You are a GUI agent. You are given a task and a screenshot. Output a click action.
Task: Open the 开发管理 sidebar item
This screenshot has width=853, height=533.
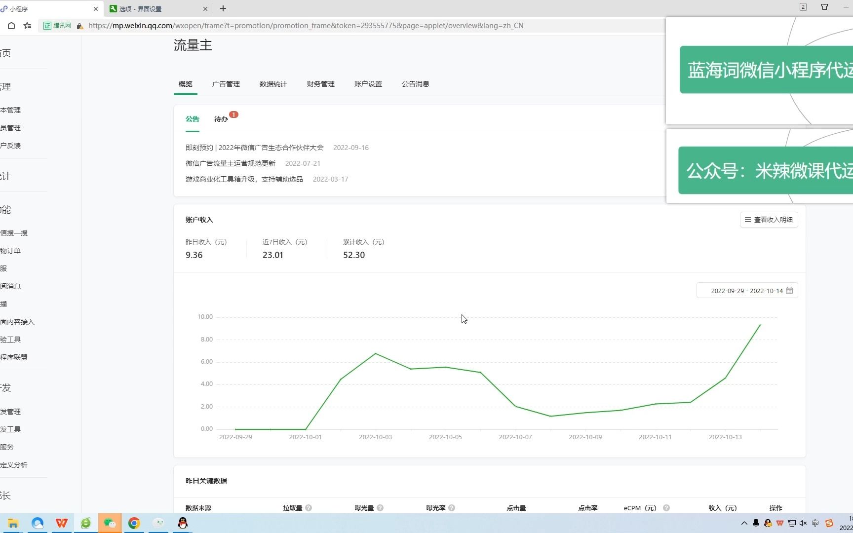pos(11,412)
